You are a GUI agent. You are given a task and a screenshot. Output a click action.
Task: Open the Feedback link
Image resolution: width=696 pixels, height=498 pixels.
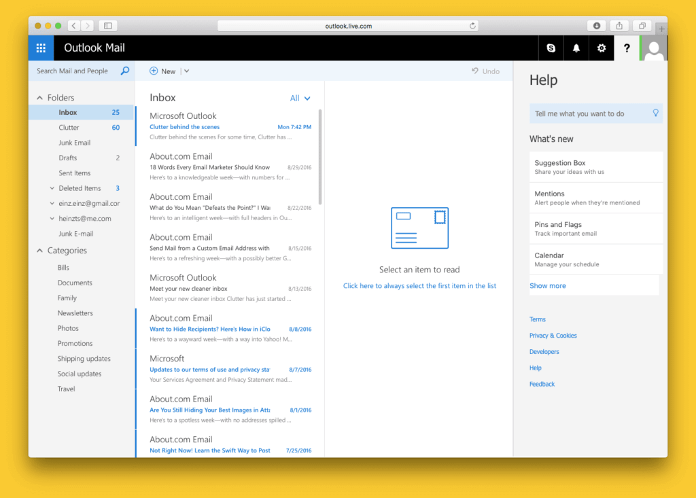(x=542, y=384)
